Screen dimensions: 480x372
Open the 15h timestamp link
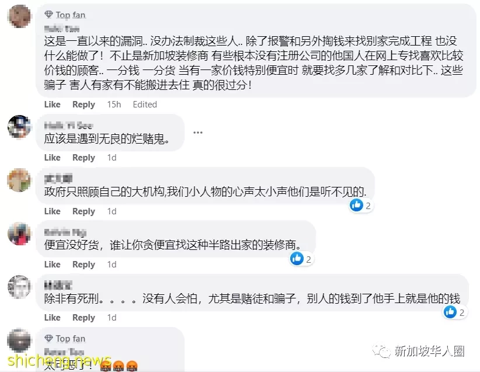click(114, 105)
